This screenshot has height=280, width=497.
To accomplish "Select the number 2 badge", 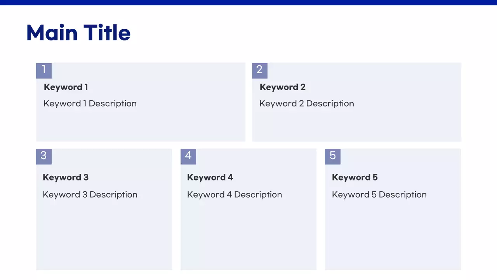I will pyautogui.click(x=260, y=70).
